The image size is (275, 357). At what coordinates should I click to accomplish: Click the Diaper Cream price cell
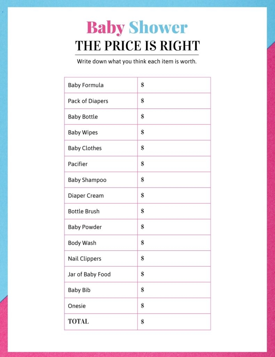click(174, 196)
